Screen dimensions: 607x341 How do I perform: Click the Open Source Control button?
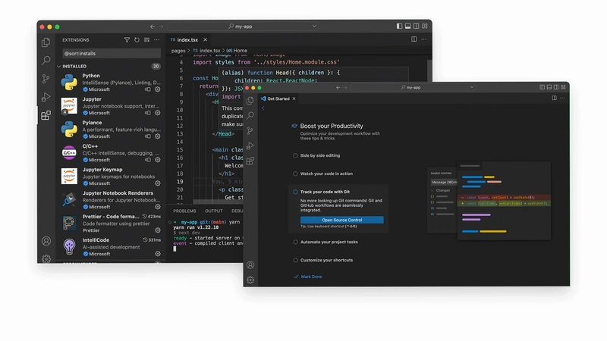pyautogui.click(x=342, y=220)
